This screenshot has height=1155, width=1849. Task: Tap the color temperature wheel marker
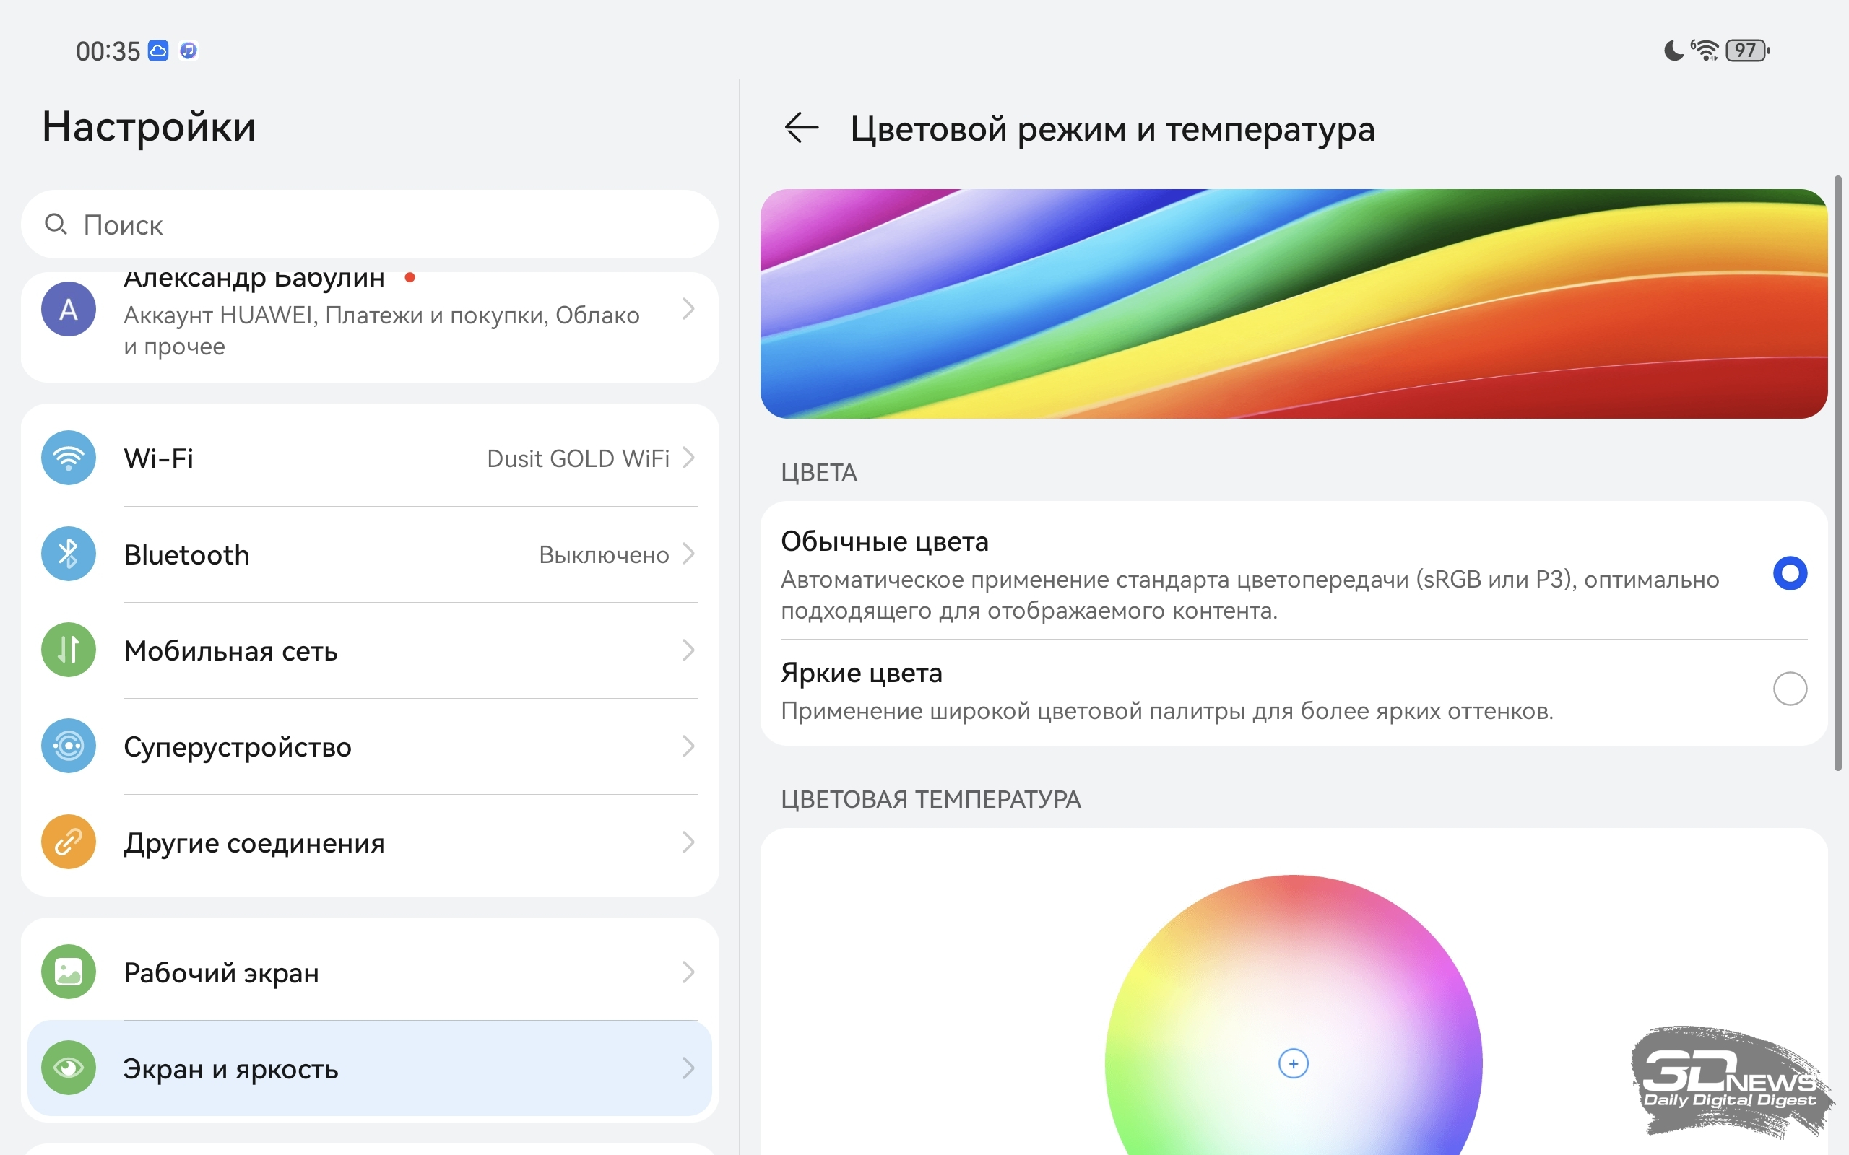click(x=1294, y=1064)
